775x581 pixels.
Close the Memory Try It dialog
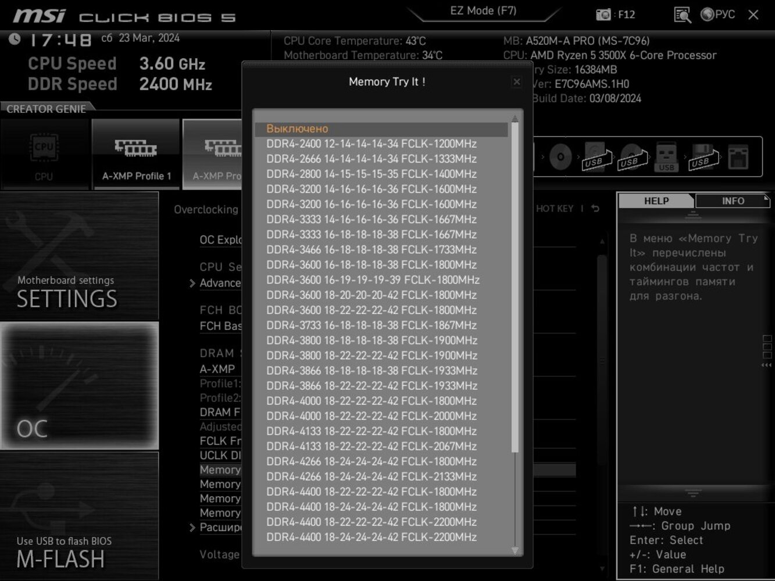tap(516, 82)
